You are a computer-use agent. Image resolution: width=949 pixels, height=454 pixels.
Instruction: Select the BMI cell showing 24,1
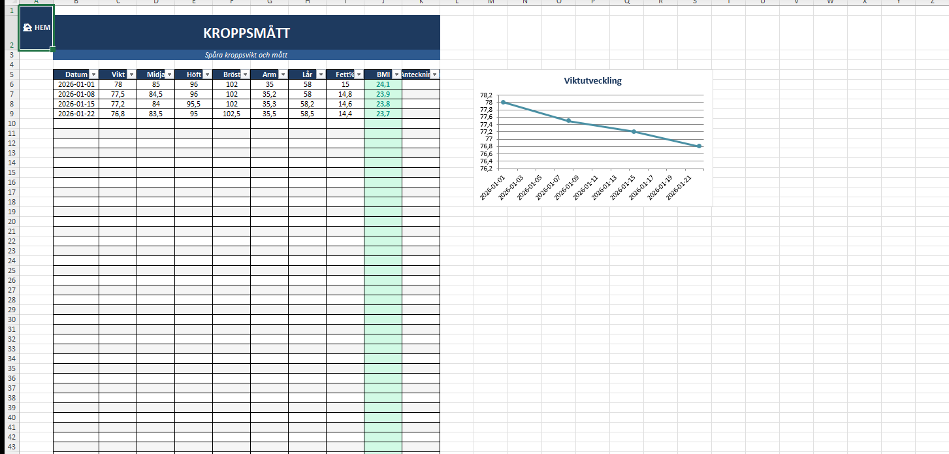tap(383, 84)
